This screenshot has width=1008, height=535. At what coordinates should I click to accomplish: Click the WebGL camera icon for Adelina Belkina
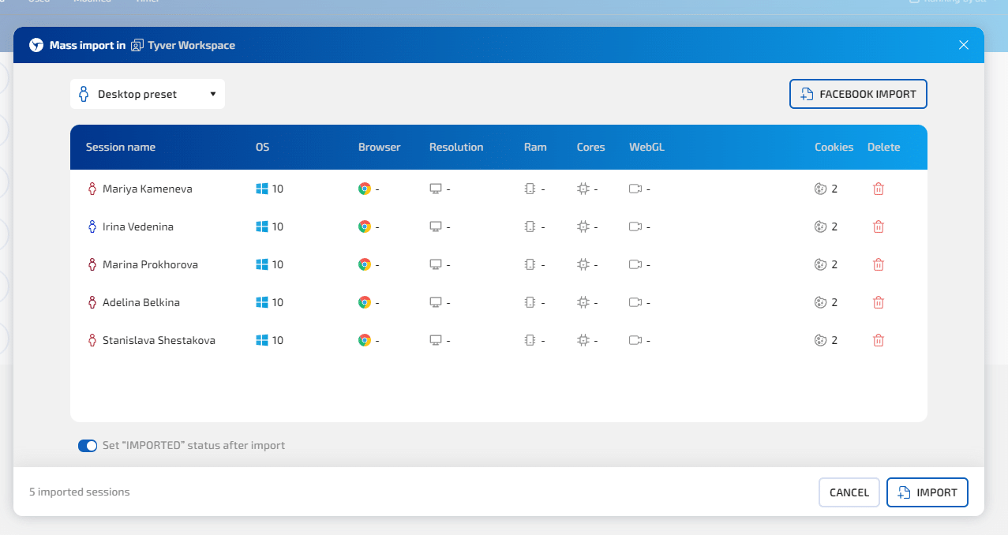tap(635, 302)
